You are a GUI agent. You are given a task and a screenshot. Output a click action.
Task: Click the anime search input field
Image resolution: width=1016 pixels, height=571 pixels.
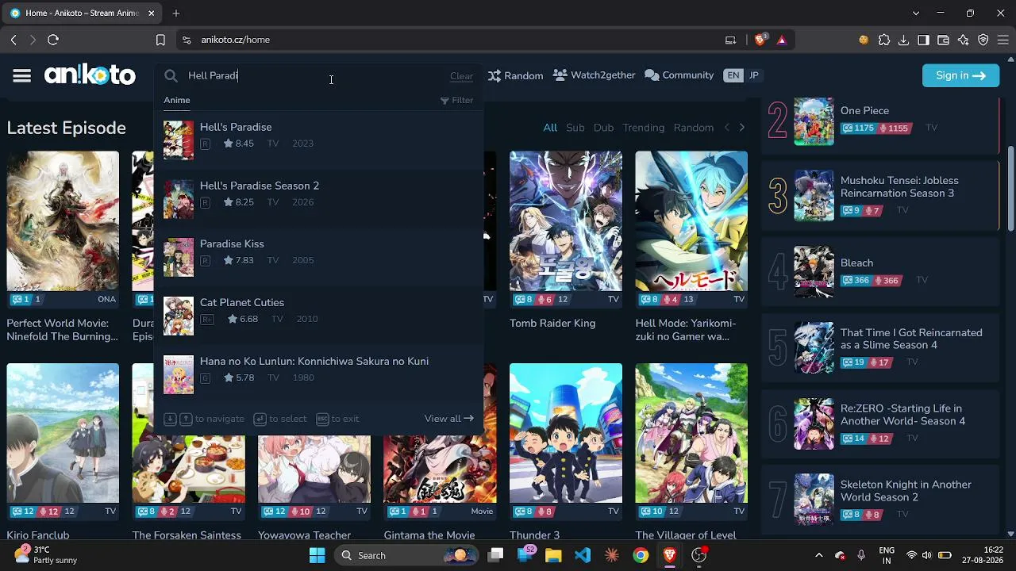point(316,76)
